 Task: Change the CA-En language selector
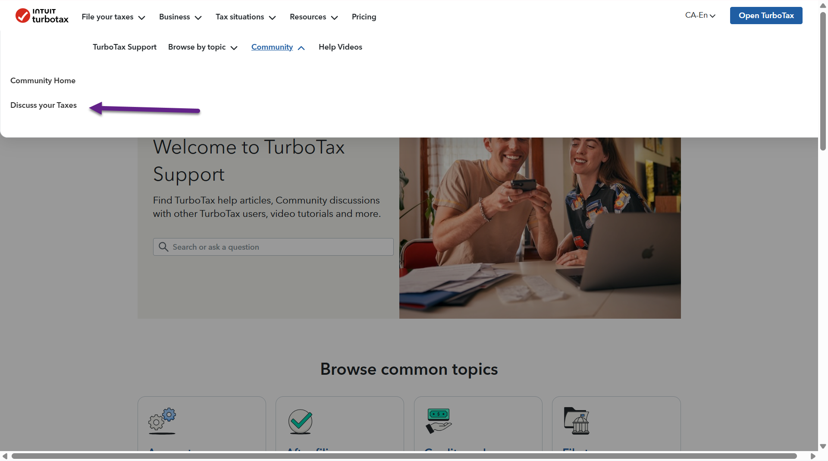700,16
